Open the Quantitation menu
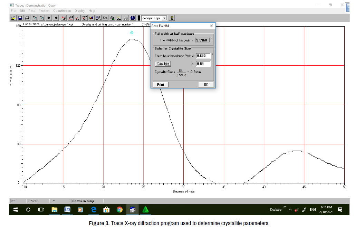Viewport: 355px width, 228px height. 62,11
